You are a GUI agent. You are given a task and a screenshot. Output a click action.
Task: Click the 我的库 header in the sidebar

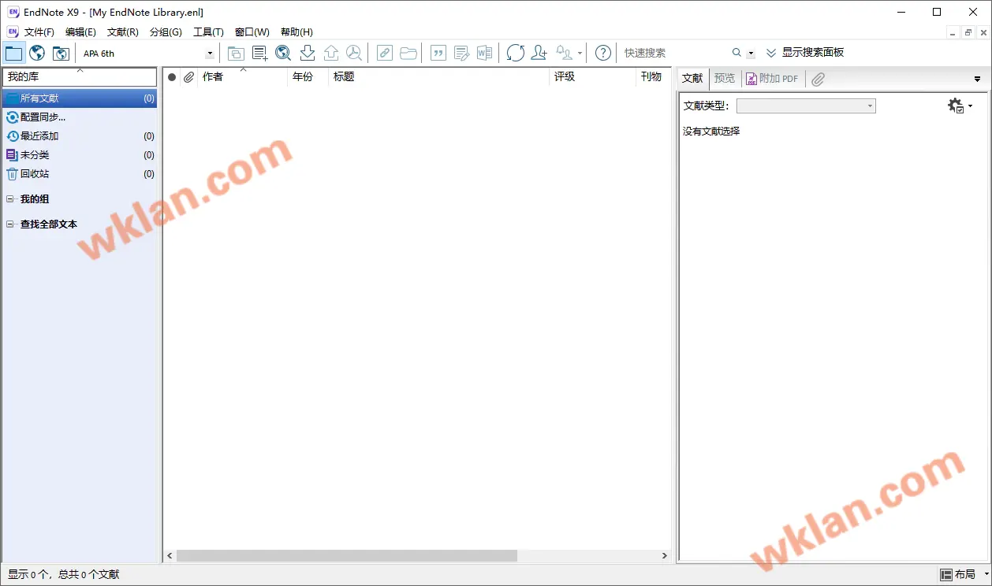point(80,76)
